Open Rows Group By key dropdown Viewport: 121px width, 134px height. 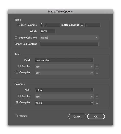pos(64,73)
